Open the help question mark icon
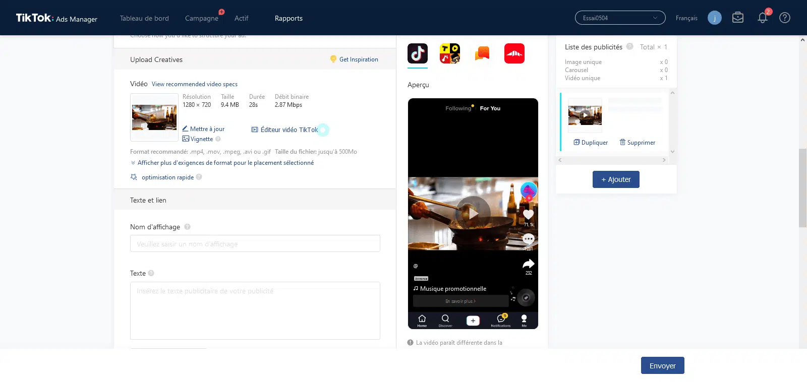This screenshot has height=382, width=807. coord(784,18)
